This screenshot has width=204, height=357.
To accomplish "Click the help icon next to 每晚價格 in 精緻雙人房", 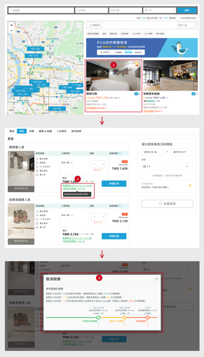I will pos(120,153).
